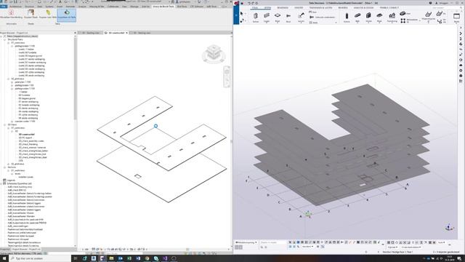
Task: Collapse the Structural Plans node in Project Browser
Action: [x=5, y=39]
